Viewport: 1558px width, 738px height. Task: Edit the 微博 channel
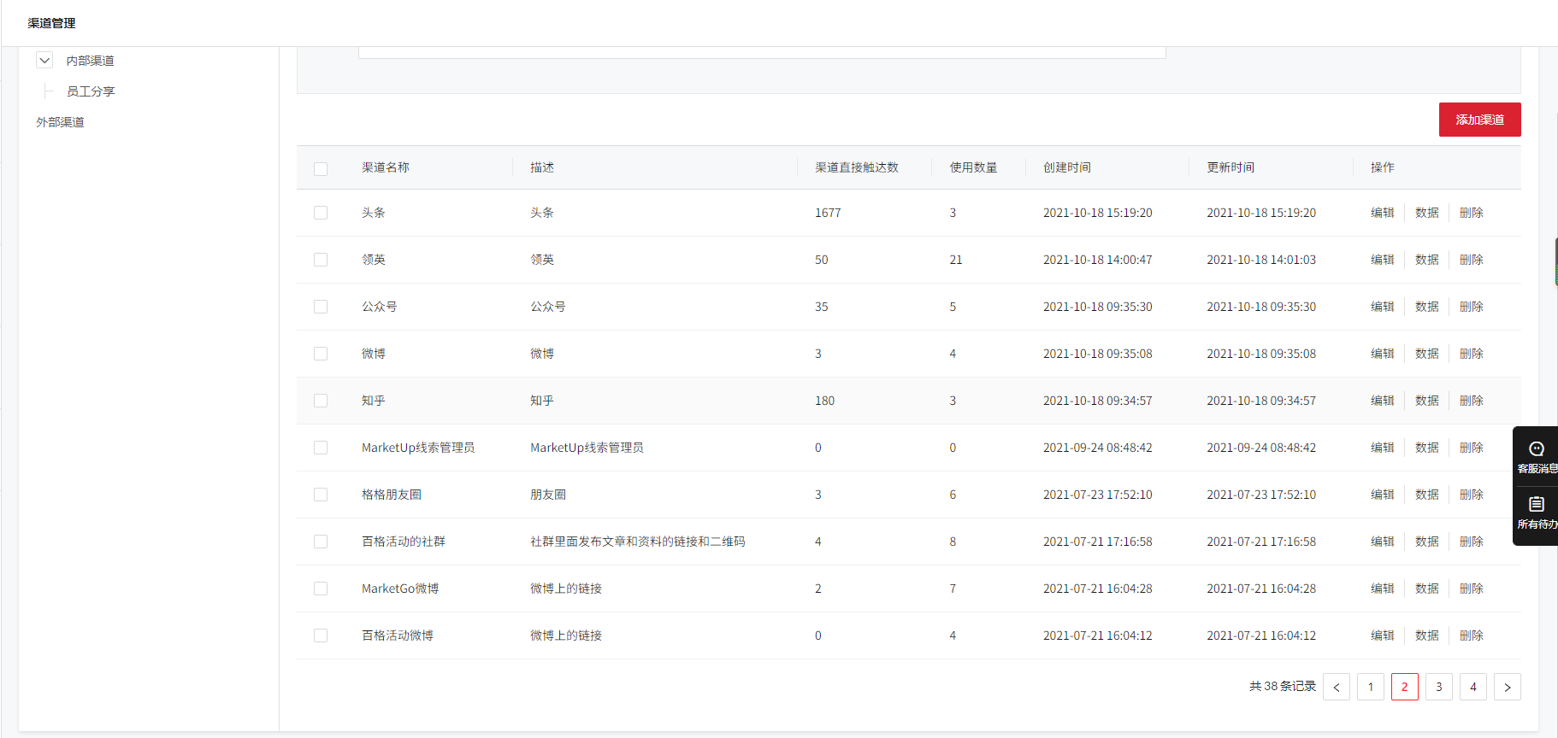(1383, 354)
